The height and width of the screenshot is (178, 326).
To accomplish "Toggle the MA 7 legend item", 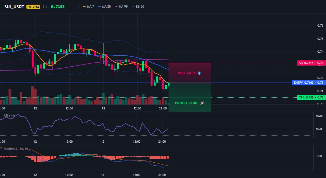I will [88, 7].
